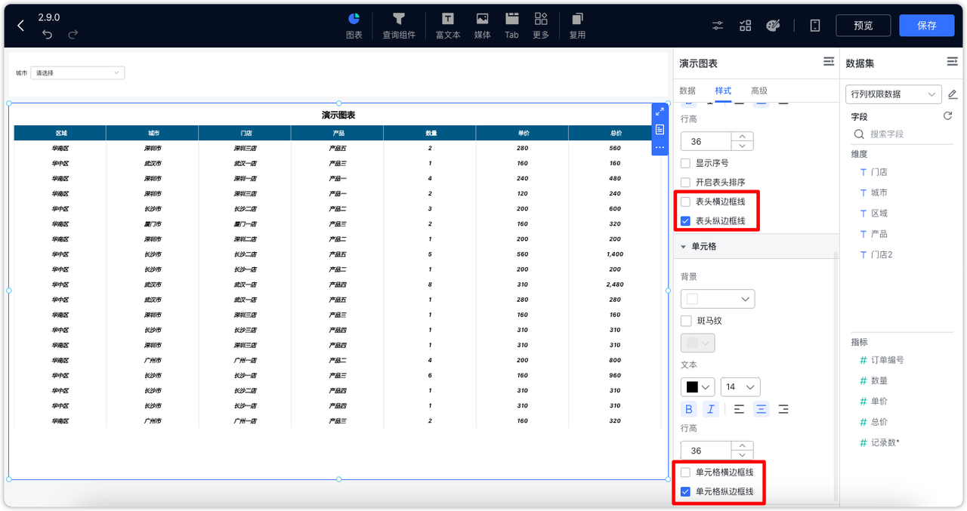The height and width of the screenshot is (511, 967).
Task: Insert a Tab component from toolbar
Action: point(511,25)
